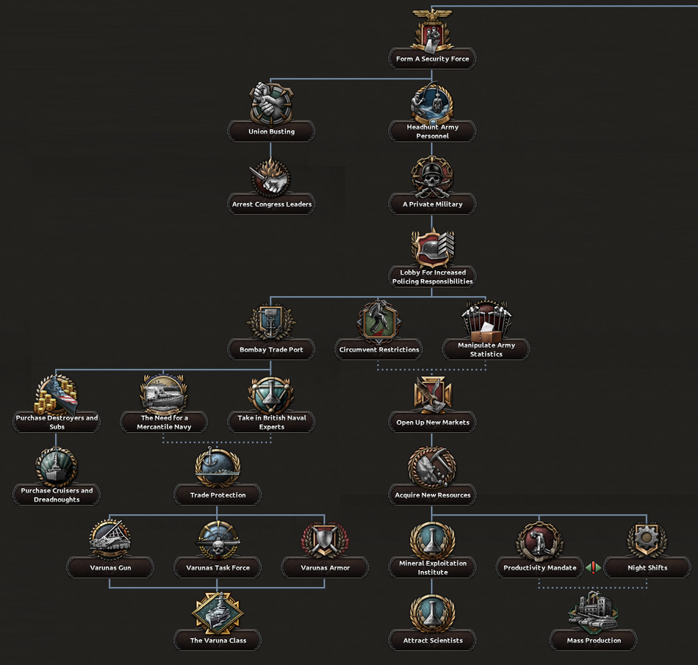This screenshot has width=698, height=665.
Task: Click the mutually exclusive warning arrow indicator
Action: click(x=594, y=568)
